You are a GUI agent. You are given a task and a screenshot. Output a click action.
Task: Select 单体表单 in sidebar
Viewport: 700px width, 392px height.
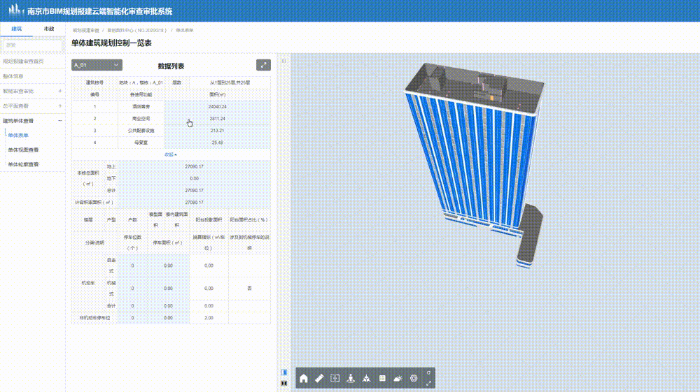[18, 136]
